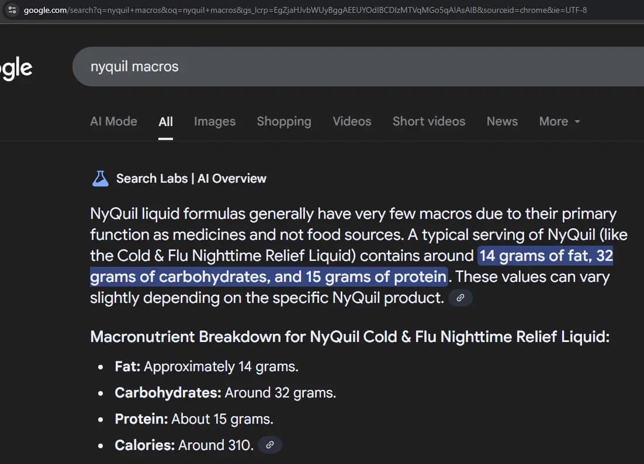Switch to the Videos tab
This screenshot has height=464, width=644.
pos(352,121)
